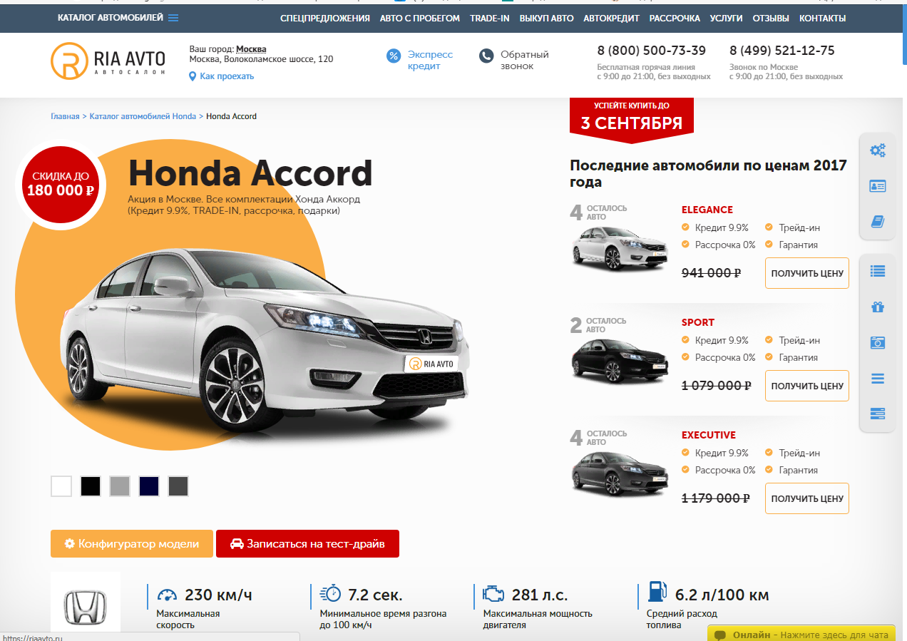Go to Trade-In page
907x641 pixels.
[x=490, y=19]
